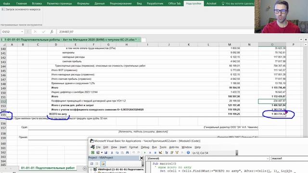The height and width of the screenshot is (173, 308).
Task: Open the Office Tab list dropdown arrow
Action: point(301,39)
